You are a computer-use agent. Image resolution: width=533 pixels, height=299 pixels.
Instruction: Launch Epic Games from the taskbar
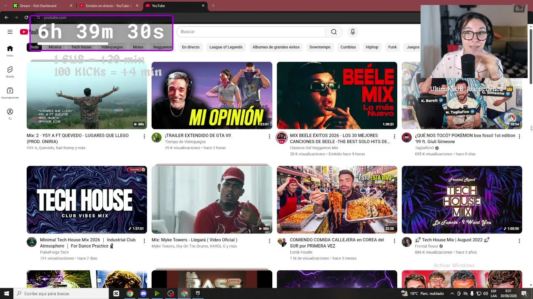point(198,294)
